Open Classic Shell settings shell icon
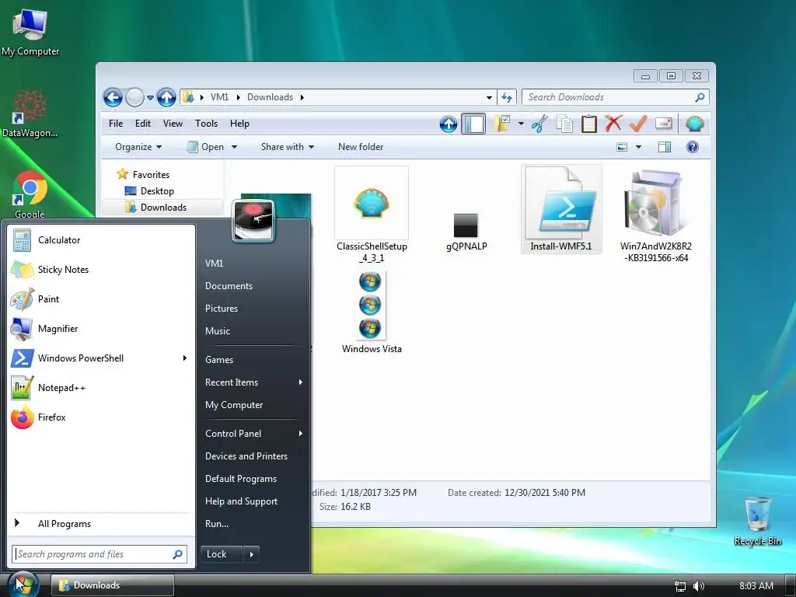The image size is (796, 597). [694, 124]
